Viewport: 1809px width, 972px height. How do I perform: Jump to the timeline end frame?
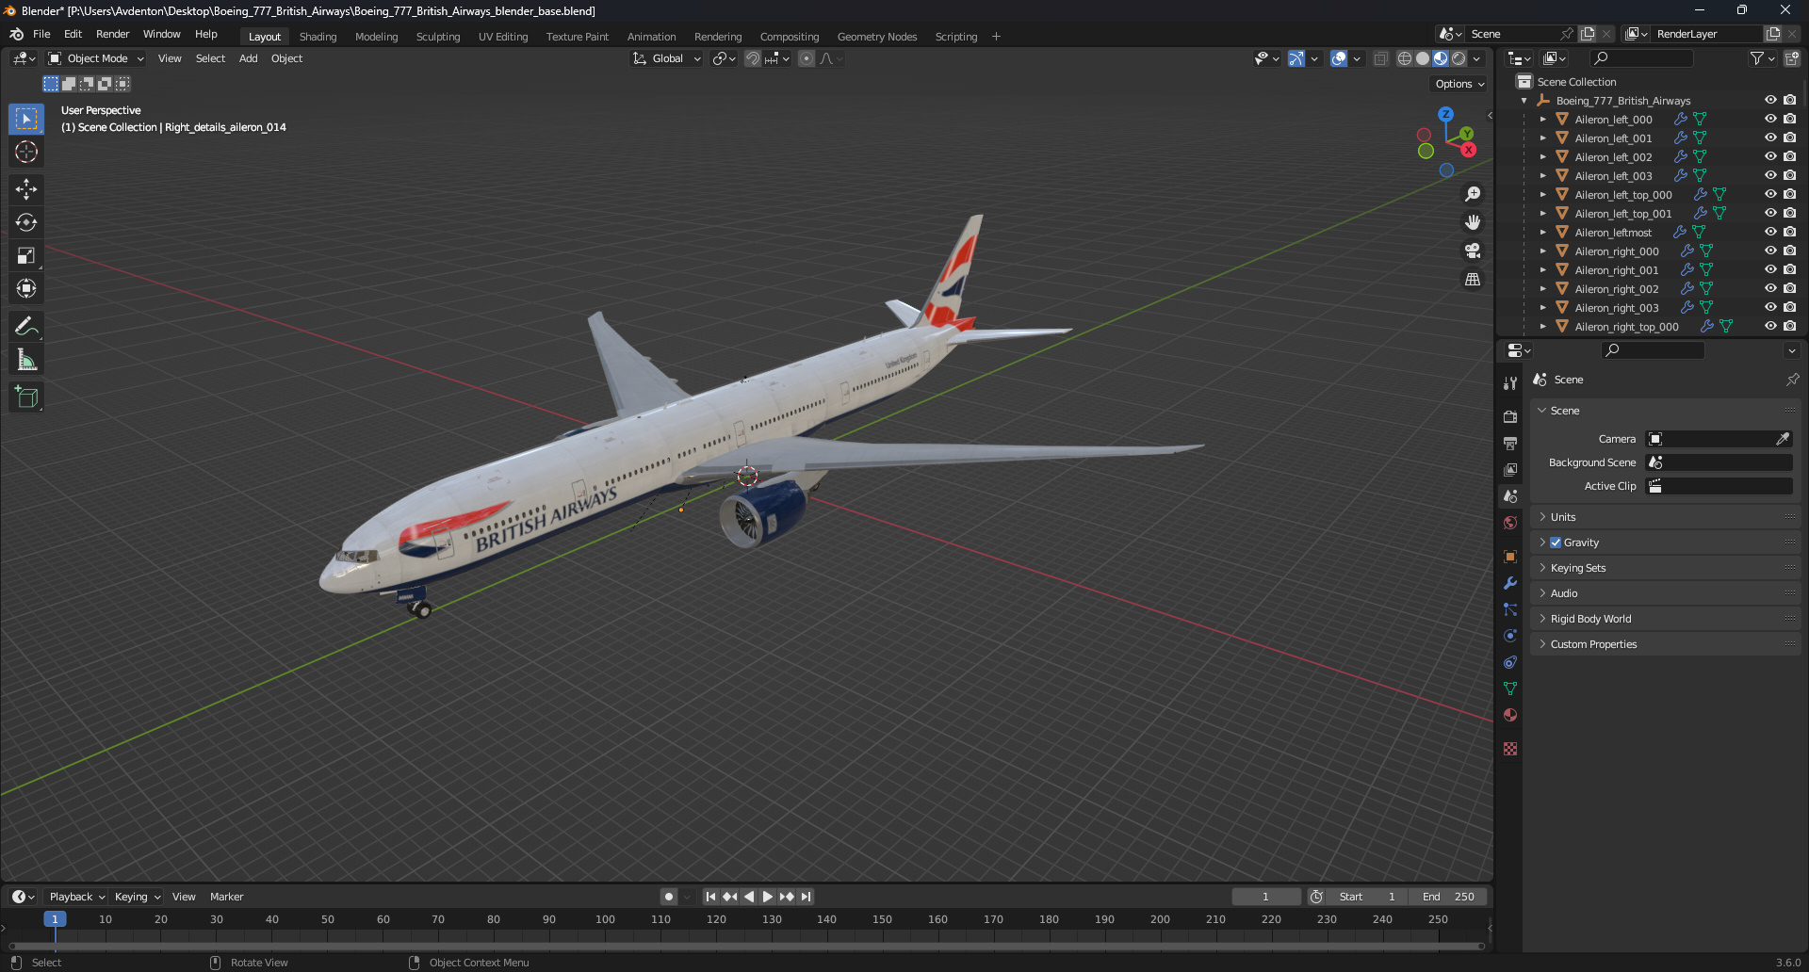[806, 897]
